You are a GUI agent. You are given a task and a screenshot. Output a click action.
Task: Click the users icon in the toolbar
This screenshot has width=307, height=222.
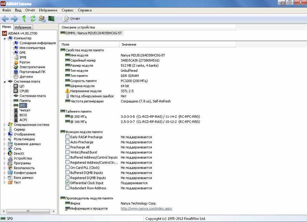42,19
